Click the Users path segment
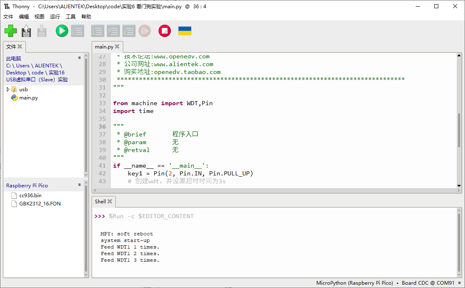This screenshot has width=465, height=288. [x=23, y=66]
